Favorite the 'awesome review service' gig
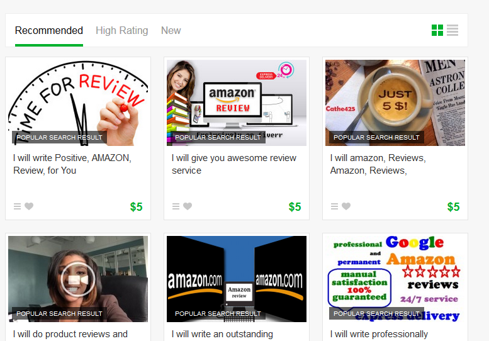Image resolution: width=489 pixels, height=341 pixels. pyautogui.click(x=188, y=206)
